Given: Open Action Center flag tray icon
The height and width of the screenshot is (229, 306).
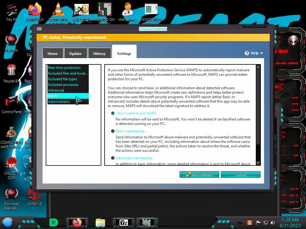Looking at the screenshot, I should (x=258, y=222).
